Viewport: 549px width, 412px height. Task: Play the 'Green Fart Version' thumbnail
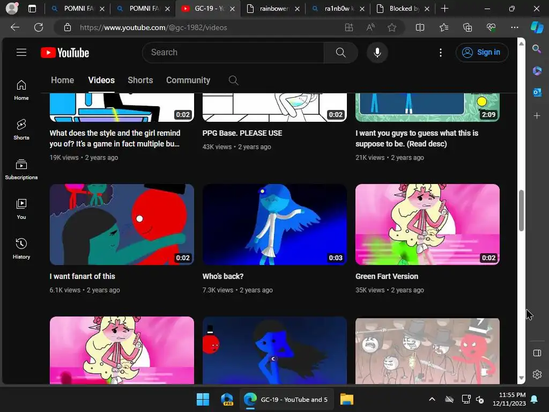tap(427, 224)
